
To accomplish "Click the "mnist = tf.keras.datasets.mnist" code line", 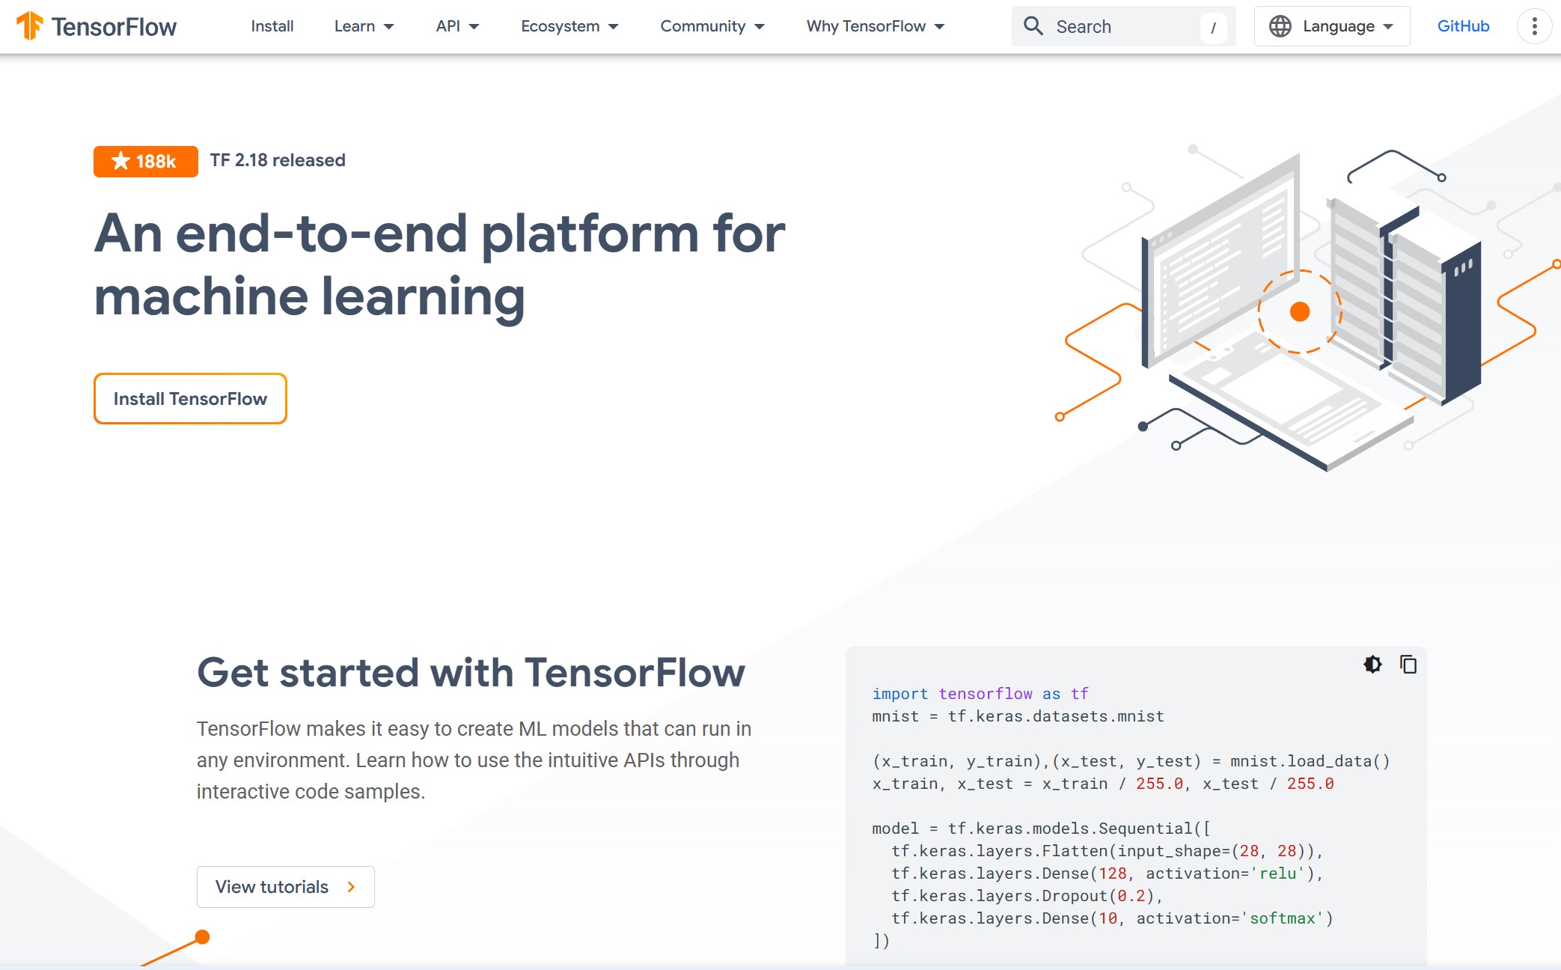I will point(1018,716).
